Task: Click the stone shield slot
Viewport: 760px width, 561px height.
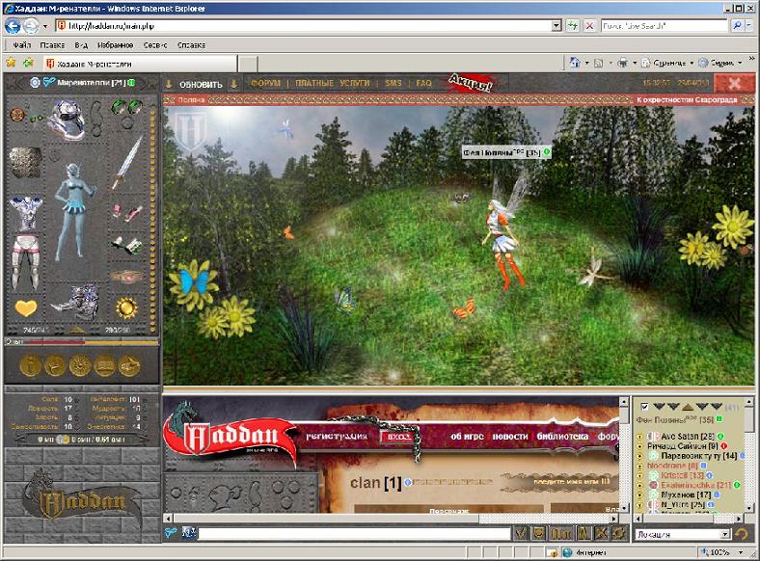Action: point(26,162)
